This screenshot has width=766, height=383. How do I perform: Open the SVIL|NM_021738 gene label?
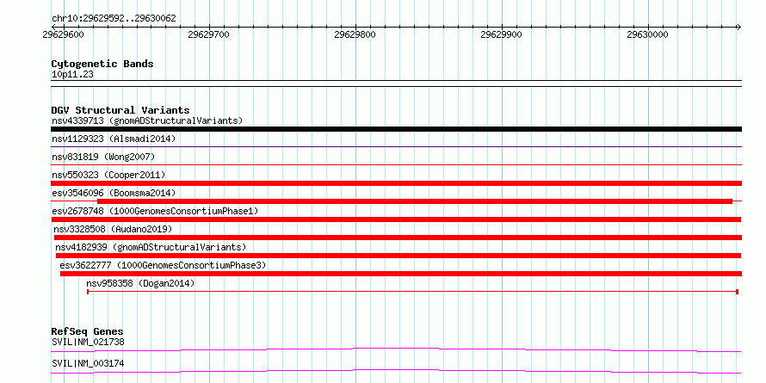tap(88, 342)
